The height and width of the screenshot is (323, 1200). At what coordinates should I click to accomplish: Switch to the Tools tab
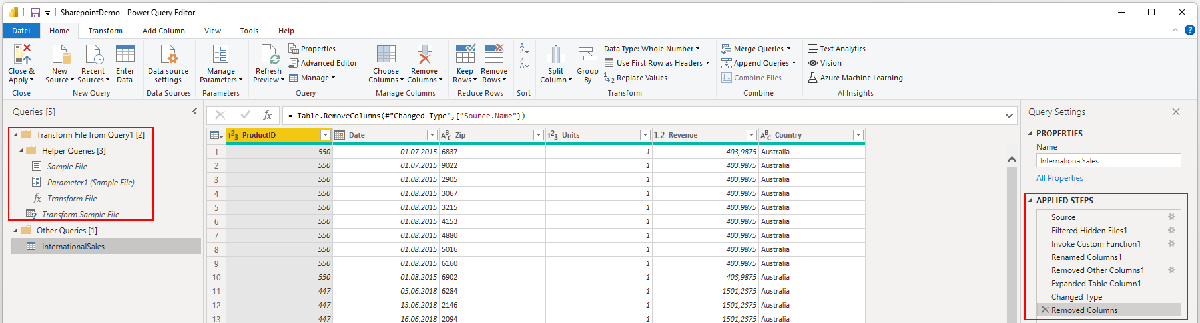(249, 31)
